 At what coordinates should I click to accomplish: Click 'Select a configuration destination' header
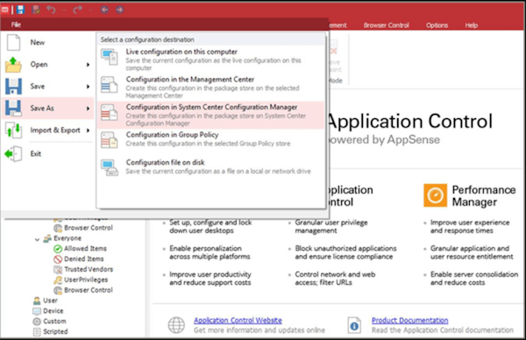[147, 39]
